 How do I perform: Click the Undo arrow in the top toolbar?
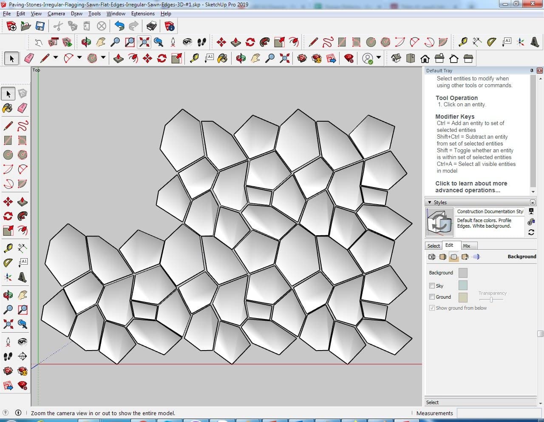(x=119, y=26)
